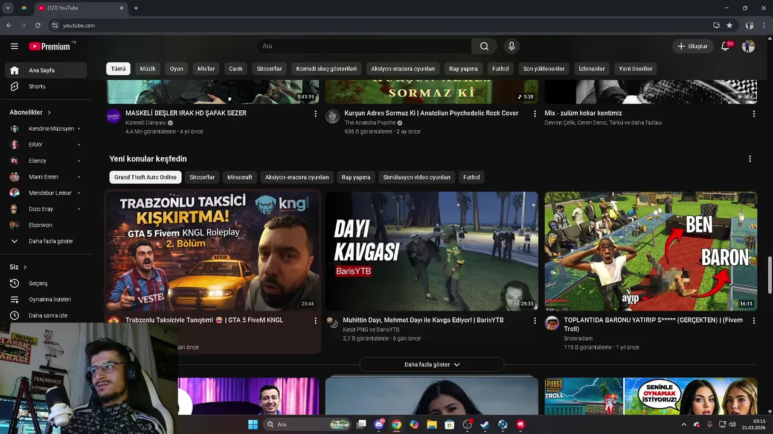Select the Oyun filter chip

pyautogui.click(x=176, y=69)
